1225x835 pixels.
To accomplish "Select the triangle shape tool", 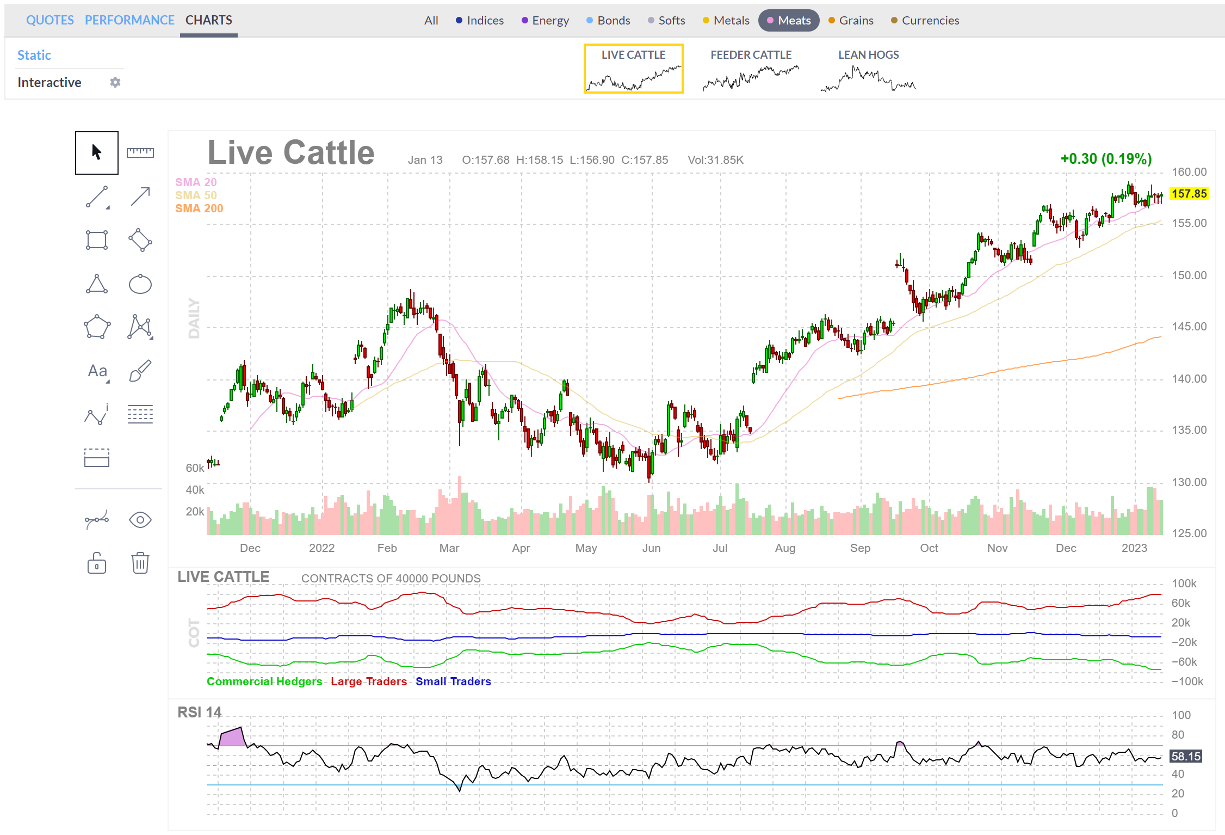I will coord(97,284).
